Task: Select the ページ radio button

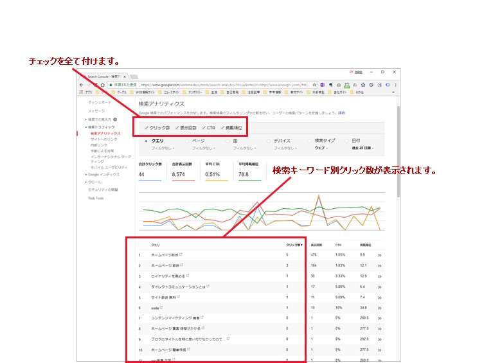Action: pos(187,141)
